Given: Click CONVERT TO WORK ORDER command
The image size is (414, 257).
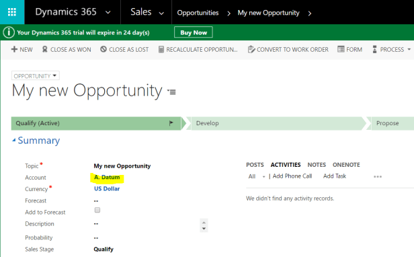Looking at the screenshot, I should click(292, 49).
